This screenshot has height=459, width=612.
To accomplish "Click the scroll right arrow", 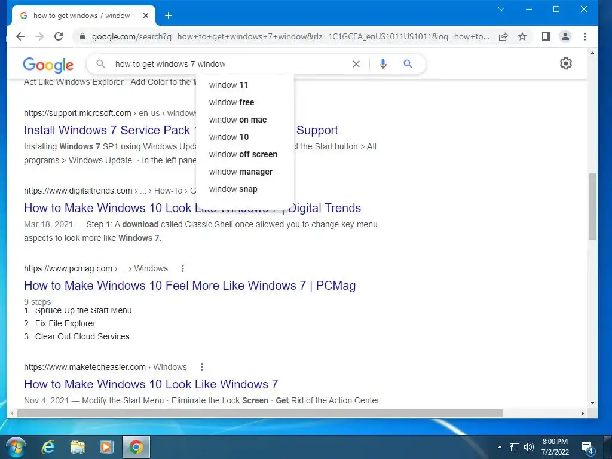I will click(x=583, y=413).
